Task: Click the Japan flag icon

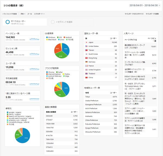Action: pos(86,42)
